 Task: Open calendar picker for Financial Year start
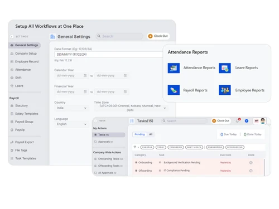tap(85, 92)
